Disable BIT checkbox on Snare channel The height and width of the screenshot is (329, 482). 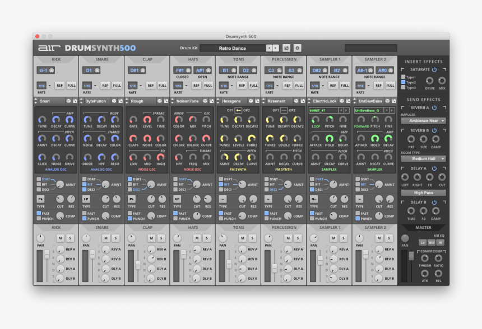point(84,185)
